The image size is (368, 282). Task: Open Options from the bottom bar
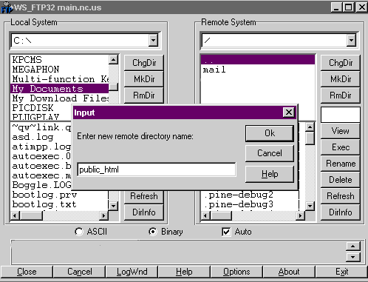(236, 272)
